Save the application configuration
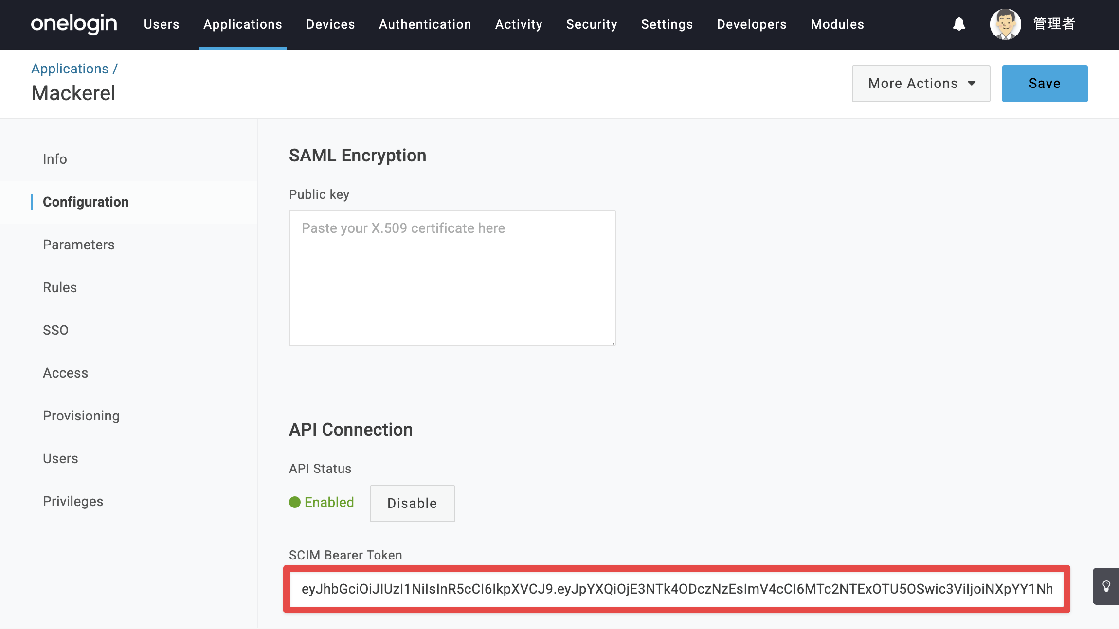This screenshot has height=629, width=1119. tap(1045, 84)
